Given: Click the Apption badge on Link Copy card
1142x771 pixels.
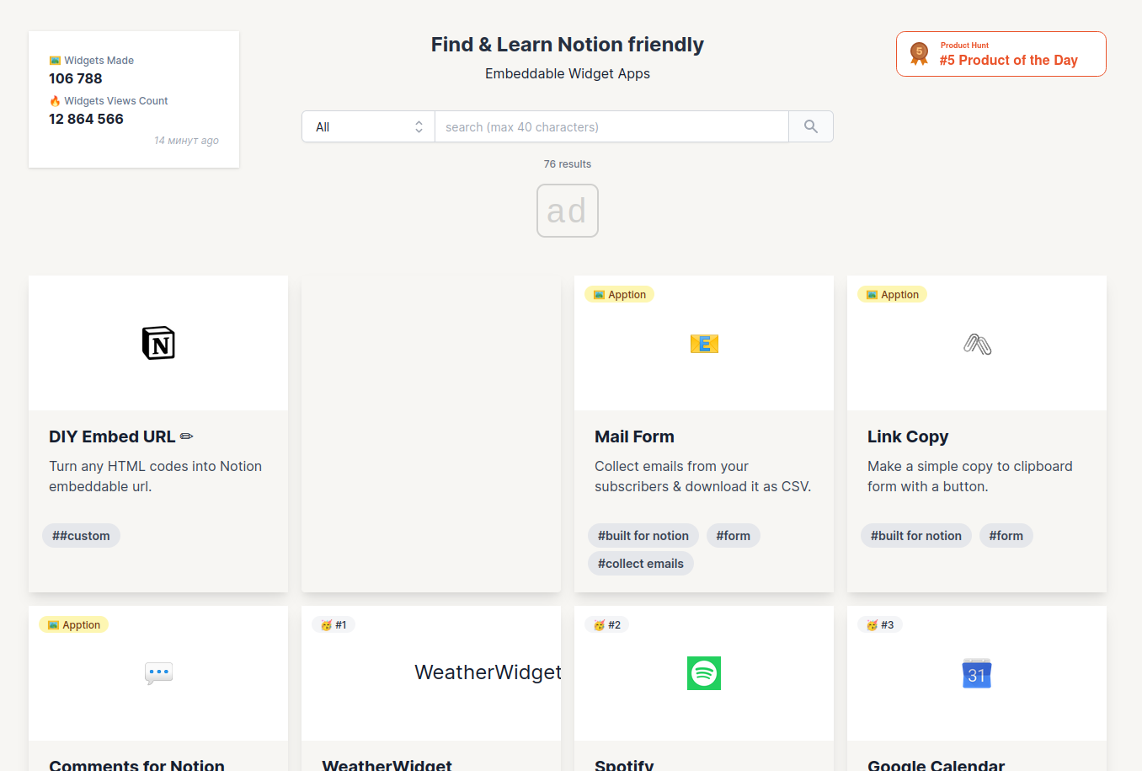Looking at the screenshot, I should 893,294.
